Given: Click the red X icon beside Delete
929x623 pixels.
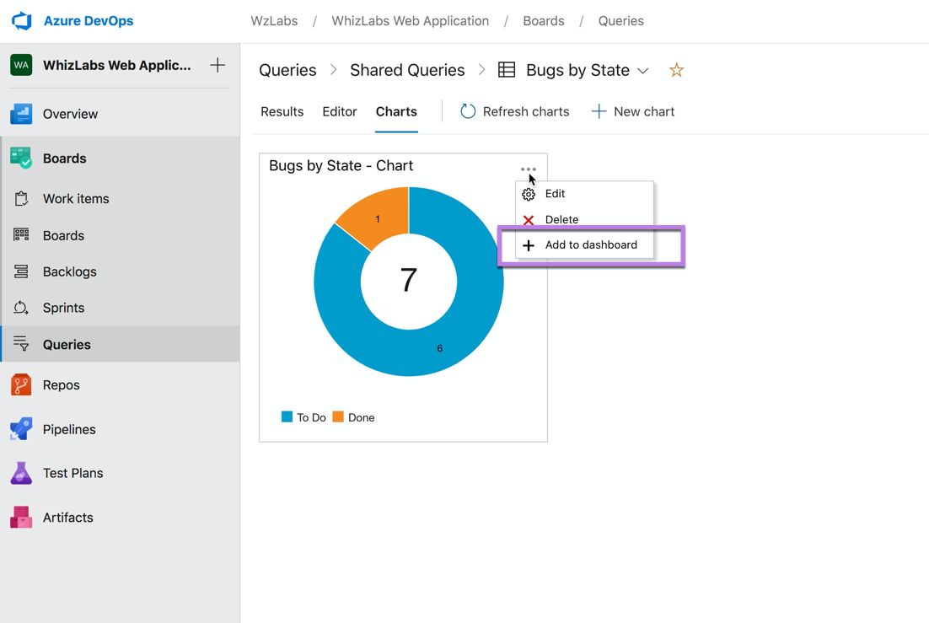Looking at the screenshot, I should click(529, 220).
